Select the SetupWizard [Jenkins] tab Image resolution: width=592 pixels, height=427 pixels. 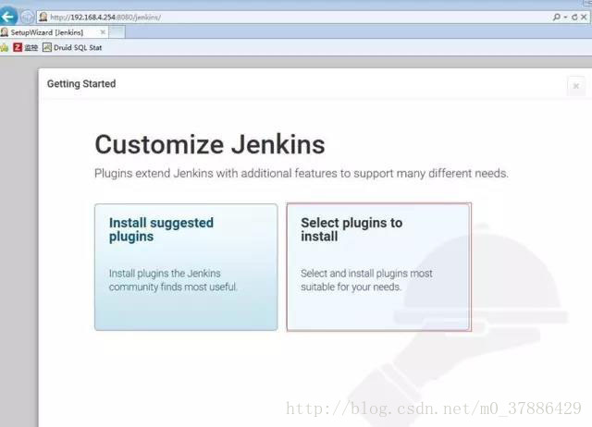point(54,32)
